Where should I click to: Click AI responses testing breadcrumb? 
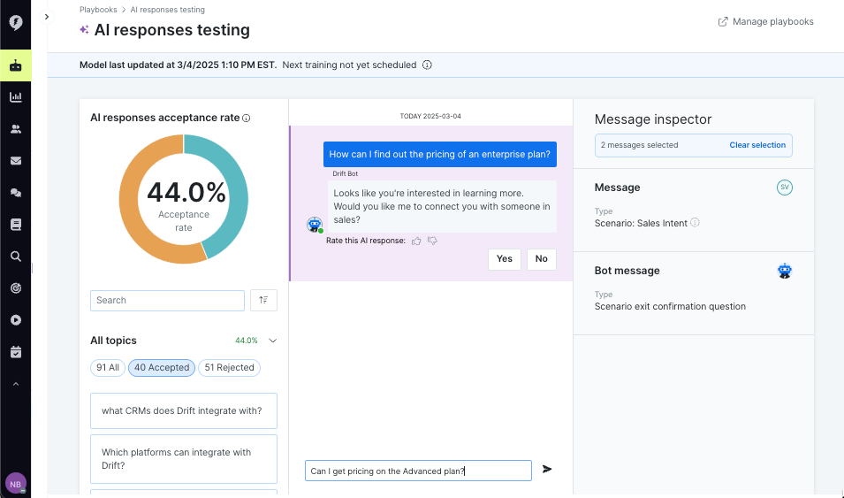(x=167, y=10)
